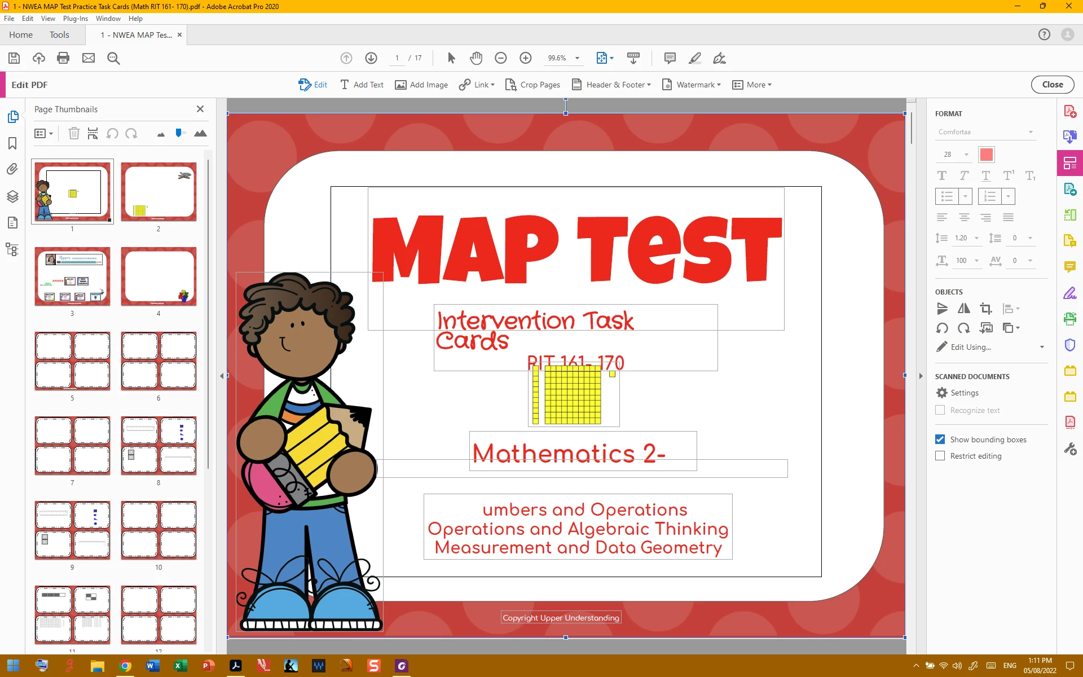Delete selected page with trash icon

pyautogui.click(x=74, y=134)
